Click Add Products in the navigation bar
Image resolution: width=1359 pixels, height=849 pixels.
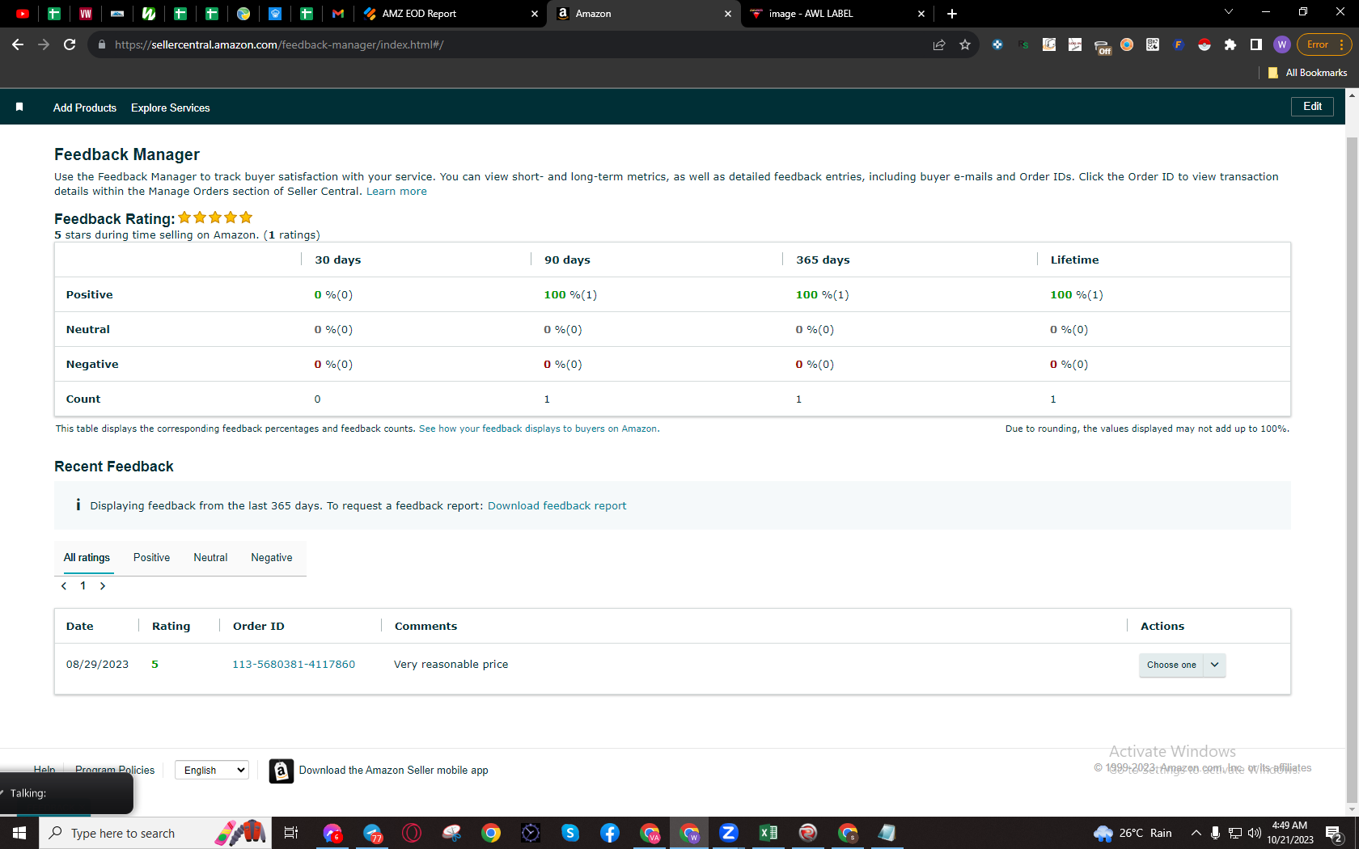coord(85,108)
